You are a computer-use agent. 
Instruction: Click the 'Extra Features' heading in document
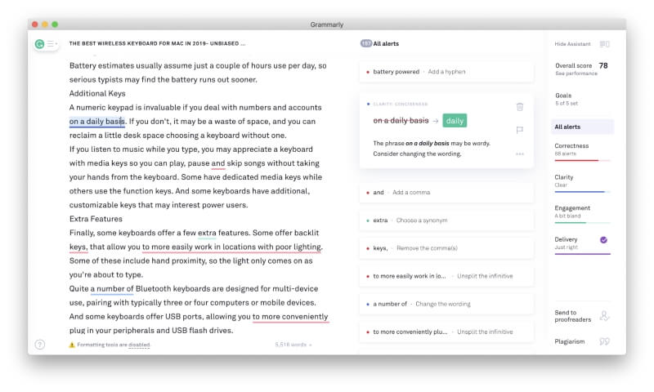pyautogui.click(x=96, y=219)
